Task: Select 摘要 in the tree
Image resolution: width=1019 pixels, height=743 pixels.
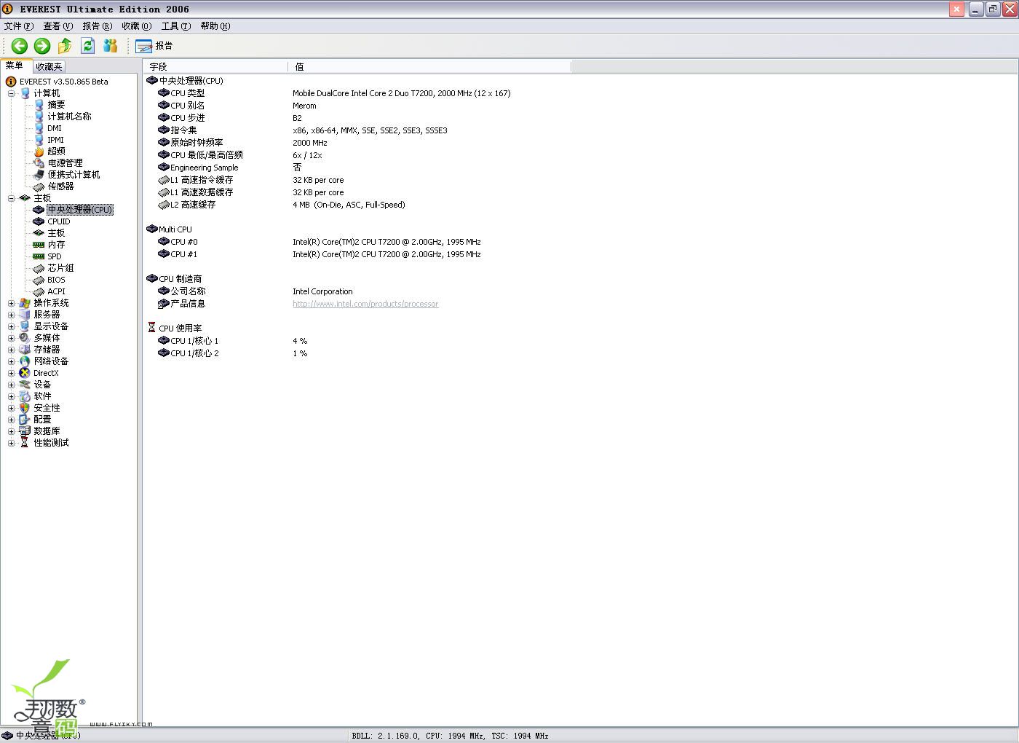Action: pos(56,105)
